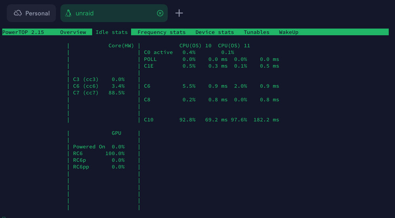Close the unraid terminal tab
The image size is (395, 218).
pos(160,13)
